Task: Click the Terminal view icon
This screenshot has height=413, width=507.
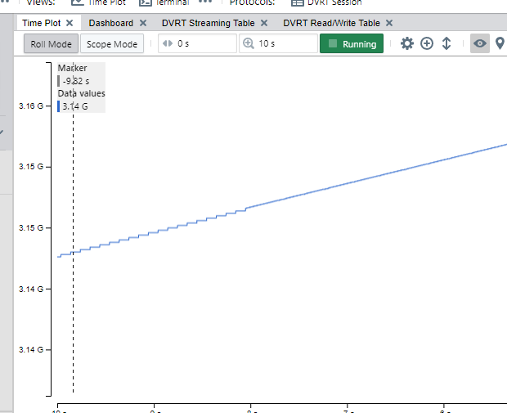Action: pyautogui.click(x=146, y=2)
